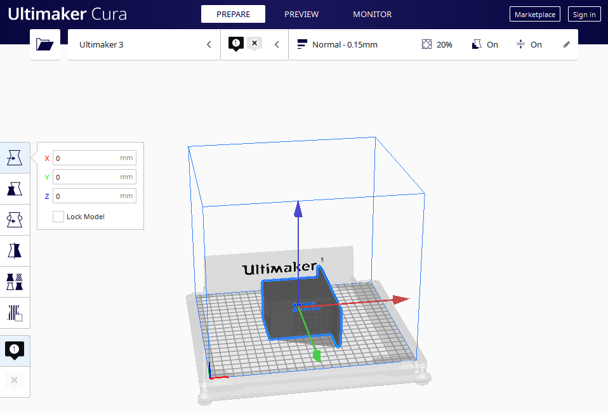
Task: Click the Sign in button
Action: (584, 15)
